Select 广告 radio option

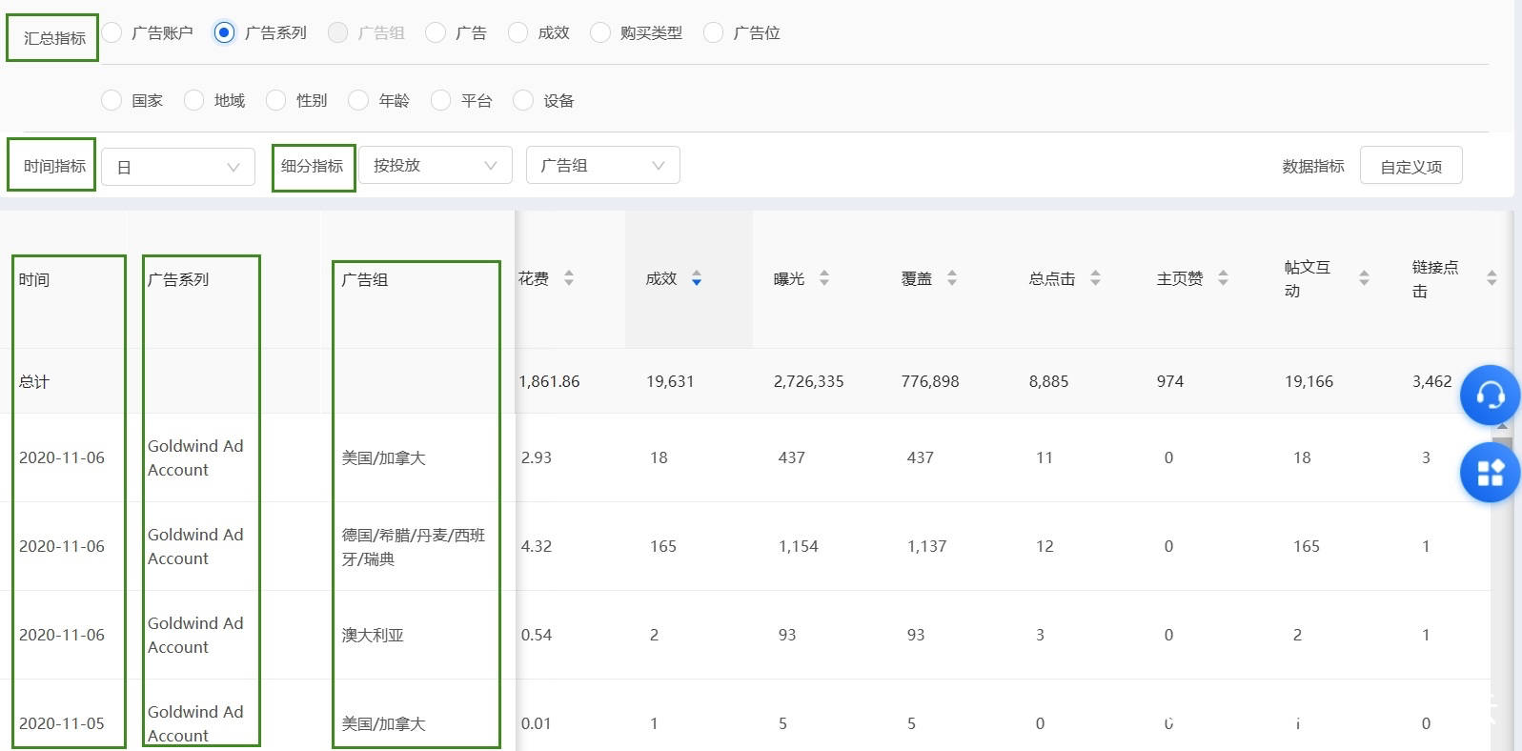tap(436, 33)
